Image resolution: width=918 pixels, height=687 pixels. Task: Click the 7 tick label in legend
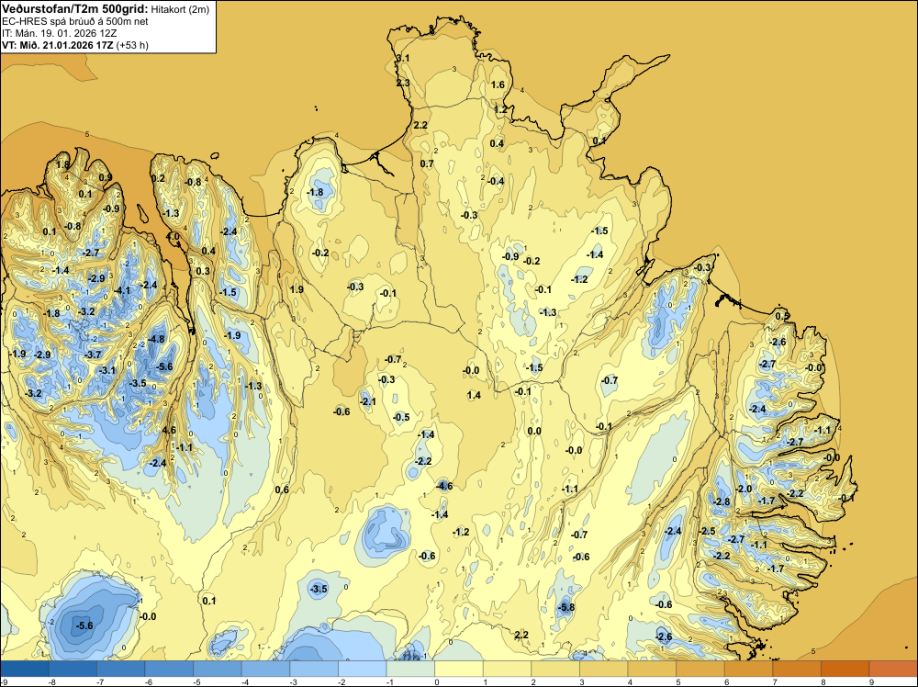(775, 681)
